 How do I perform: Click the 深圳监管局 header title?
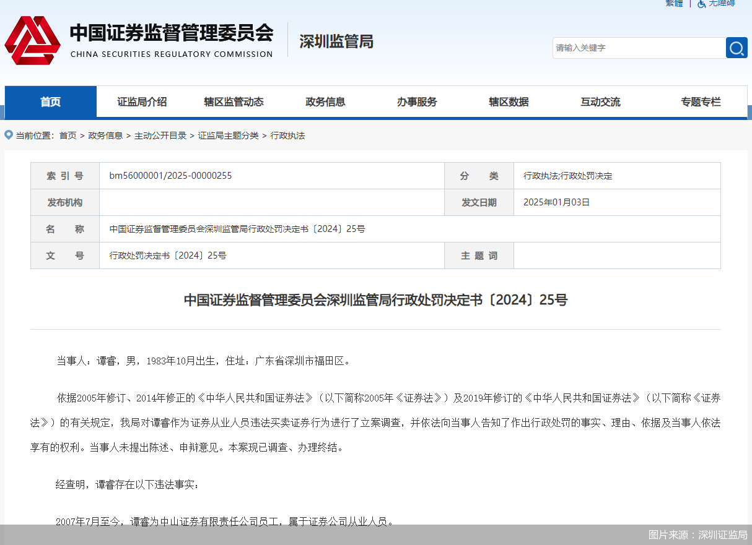pos(336,41)
